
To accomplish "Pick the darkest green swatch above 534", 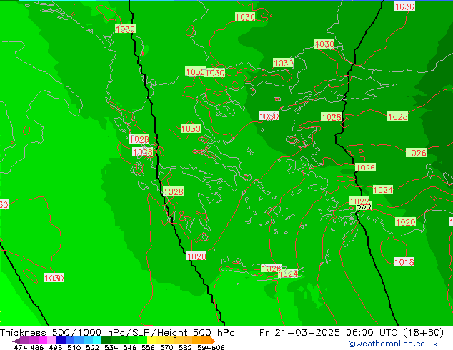I will click(x=106, y=341).
